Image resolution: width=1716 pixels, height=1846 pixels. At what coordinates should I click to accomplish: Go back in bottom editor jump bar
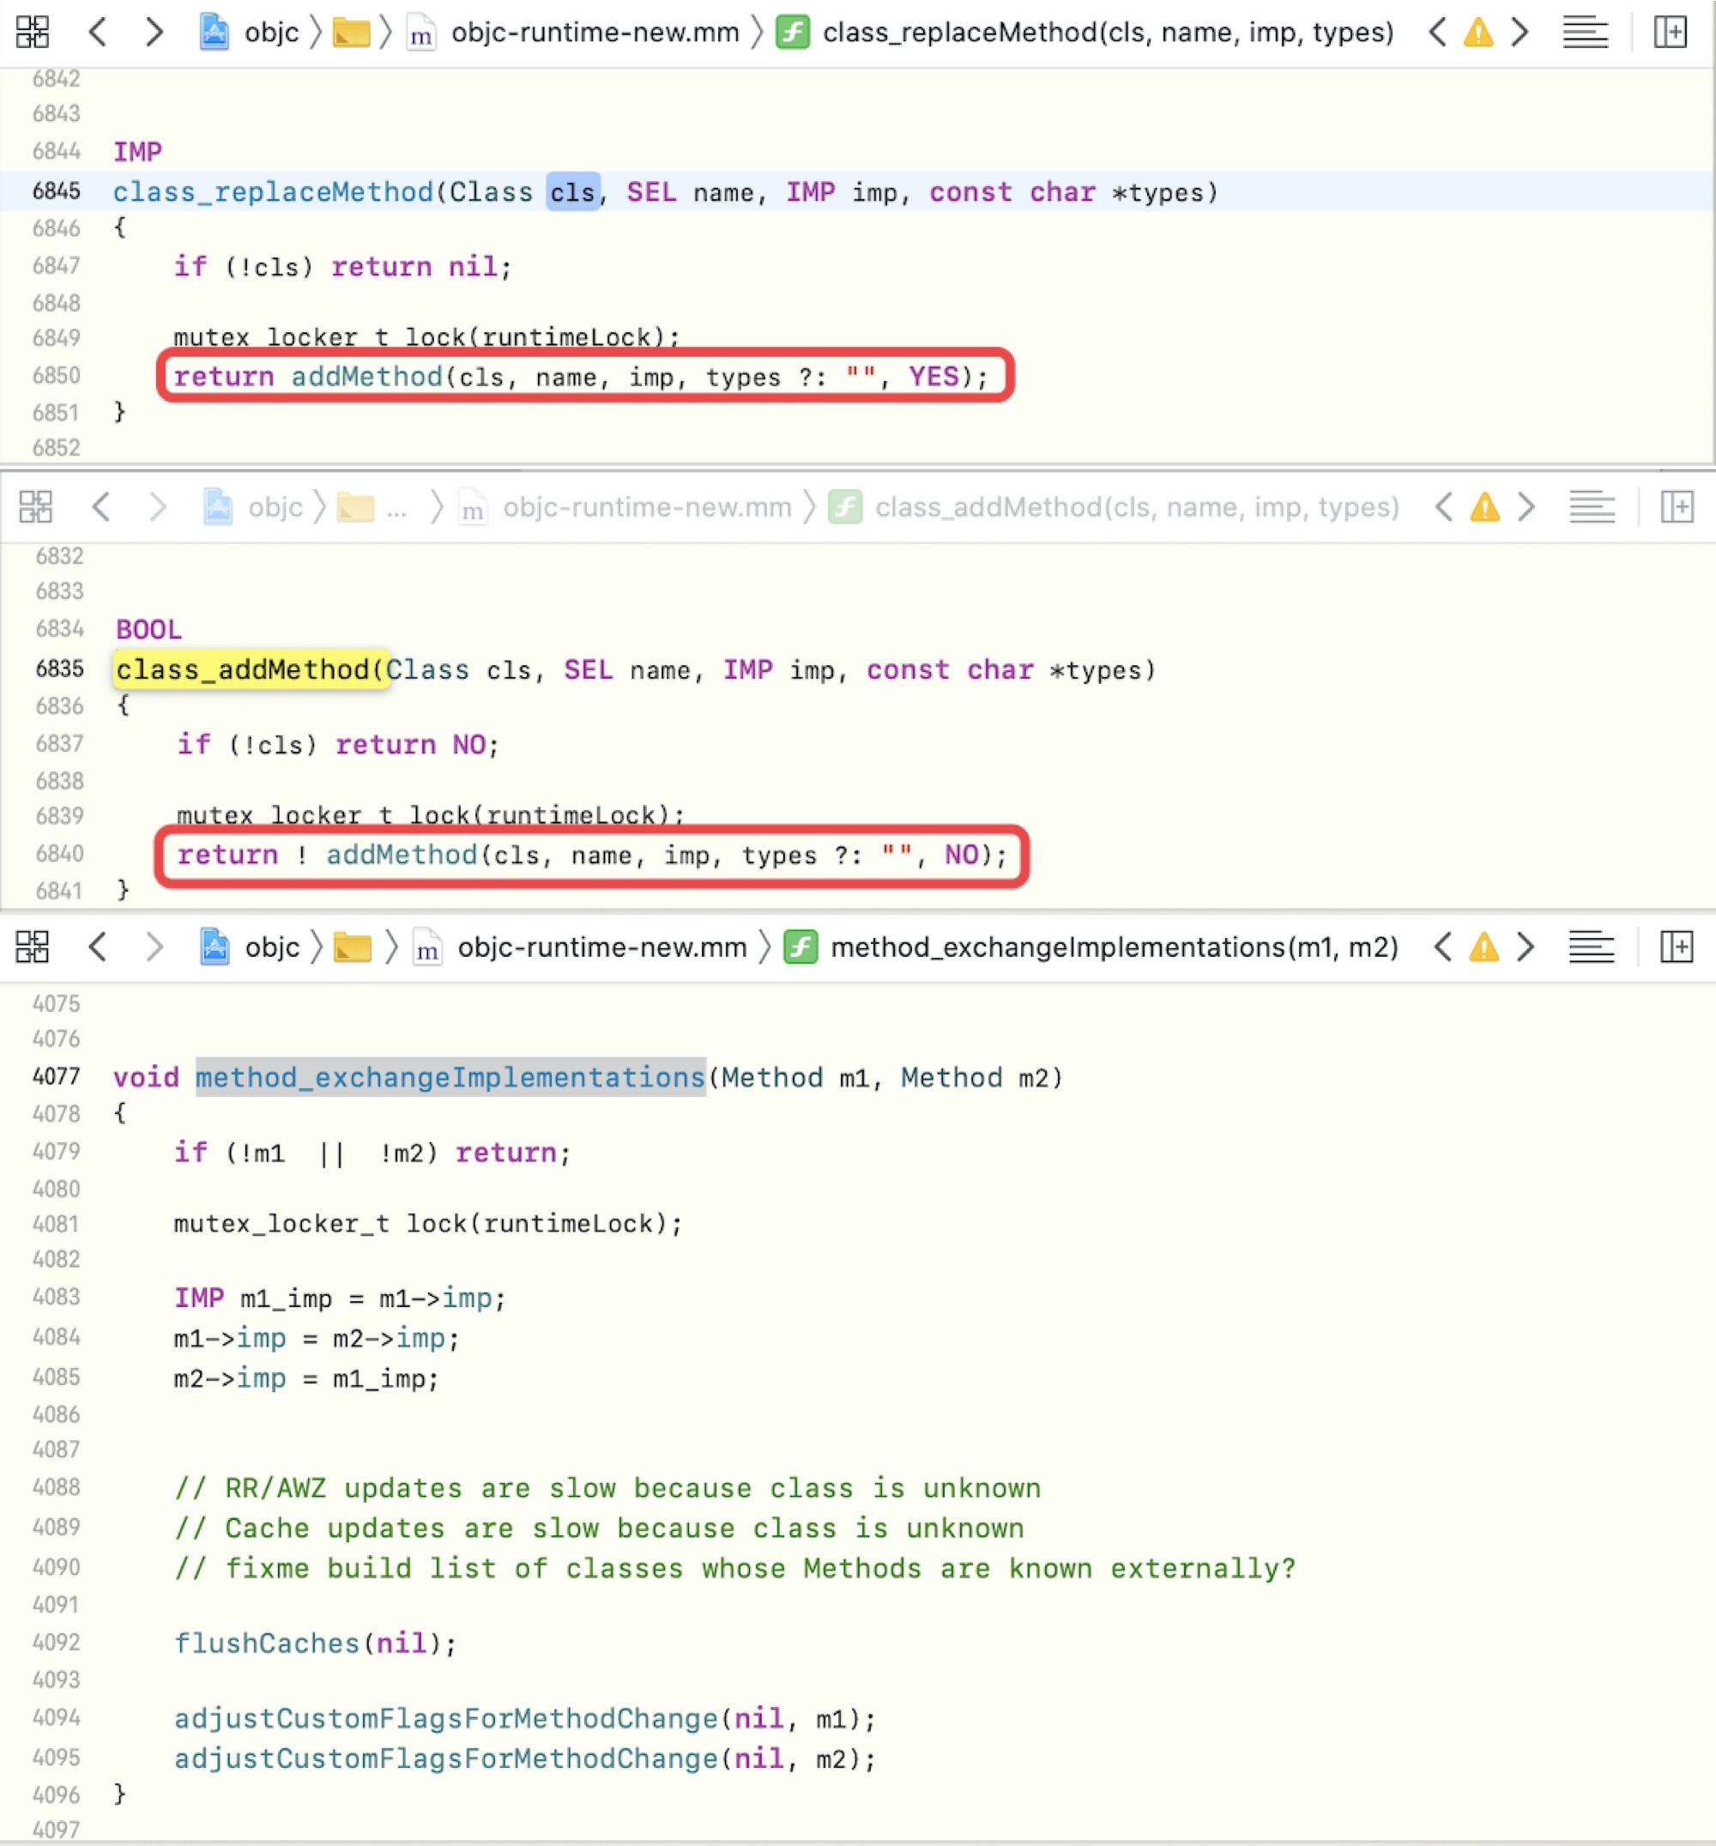(98, 947)
